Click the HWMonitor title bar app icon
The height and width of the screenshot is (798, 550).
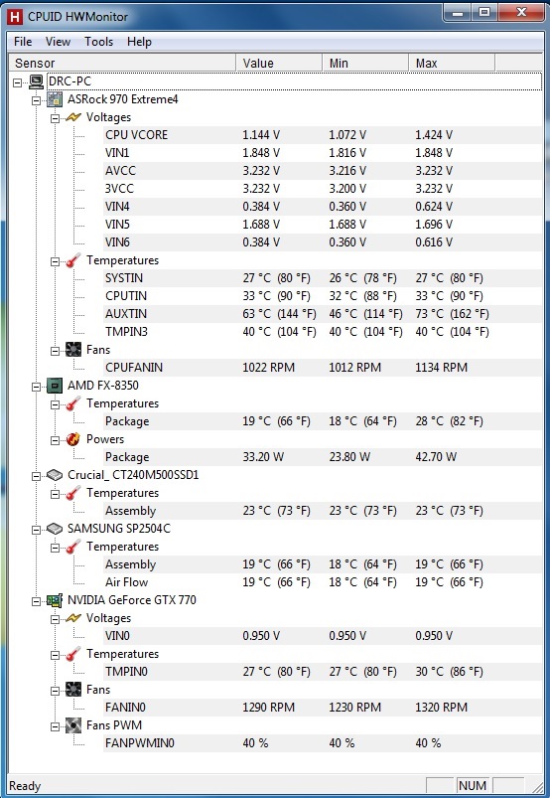15,17
